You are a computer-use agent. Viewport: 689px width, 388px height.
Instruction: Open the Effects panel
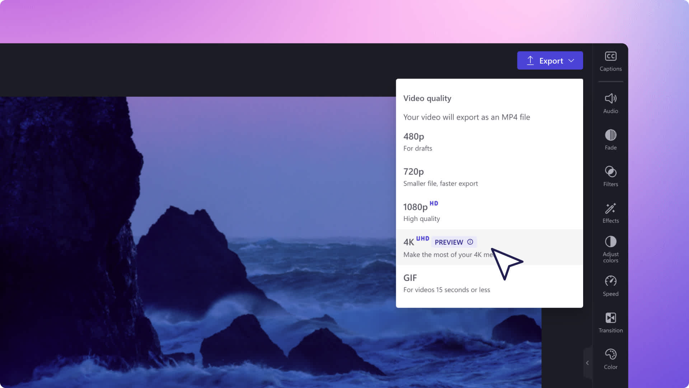click(x=610, y=212)
